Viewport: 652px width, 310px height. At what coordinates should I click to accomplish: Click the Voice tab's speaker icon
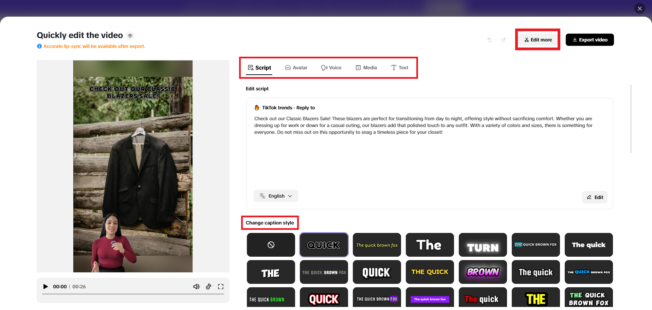click(324, 68)
